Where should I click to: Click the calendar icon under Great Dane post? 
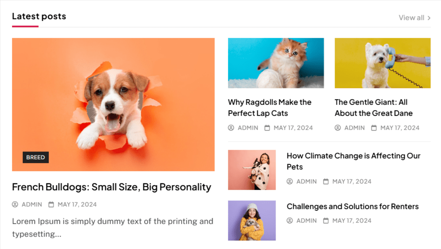(x=374, y=128)
